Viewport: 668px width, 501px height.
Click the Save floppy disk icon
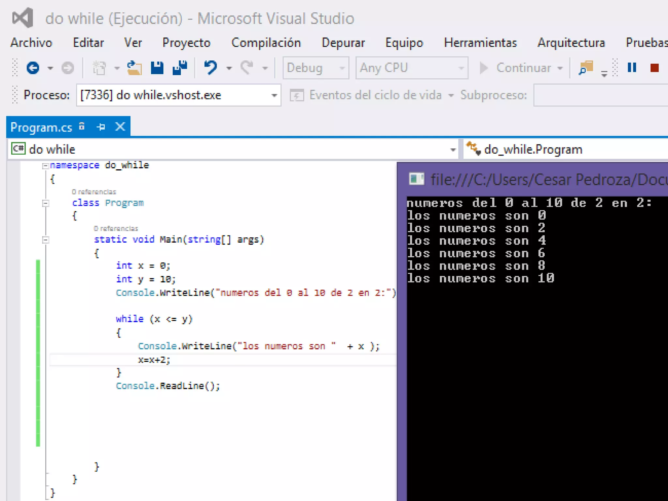[157, 68]
